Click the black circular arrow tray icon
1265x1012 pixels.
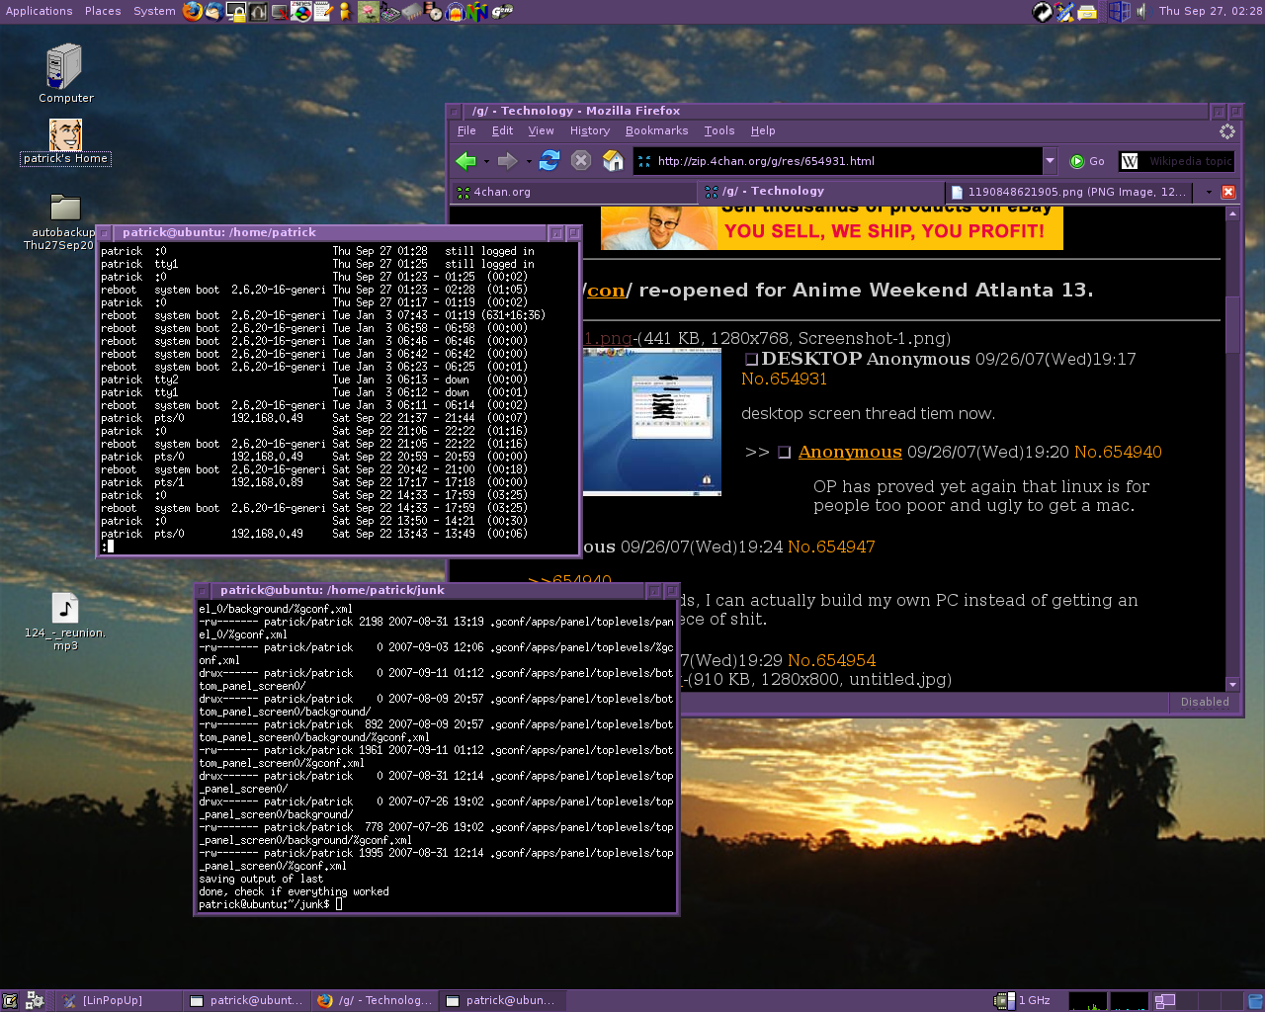coord(1043,12)
